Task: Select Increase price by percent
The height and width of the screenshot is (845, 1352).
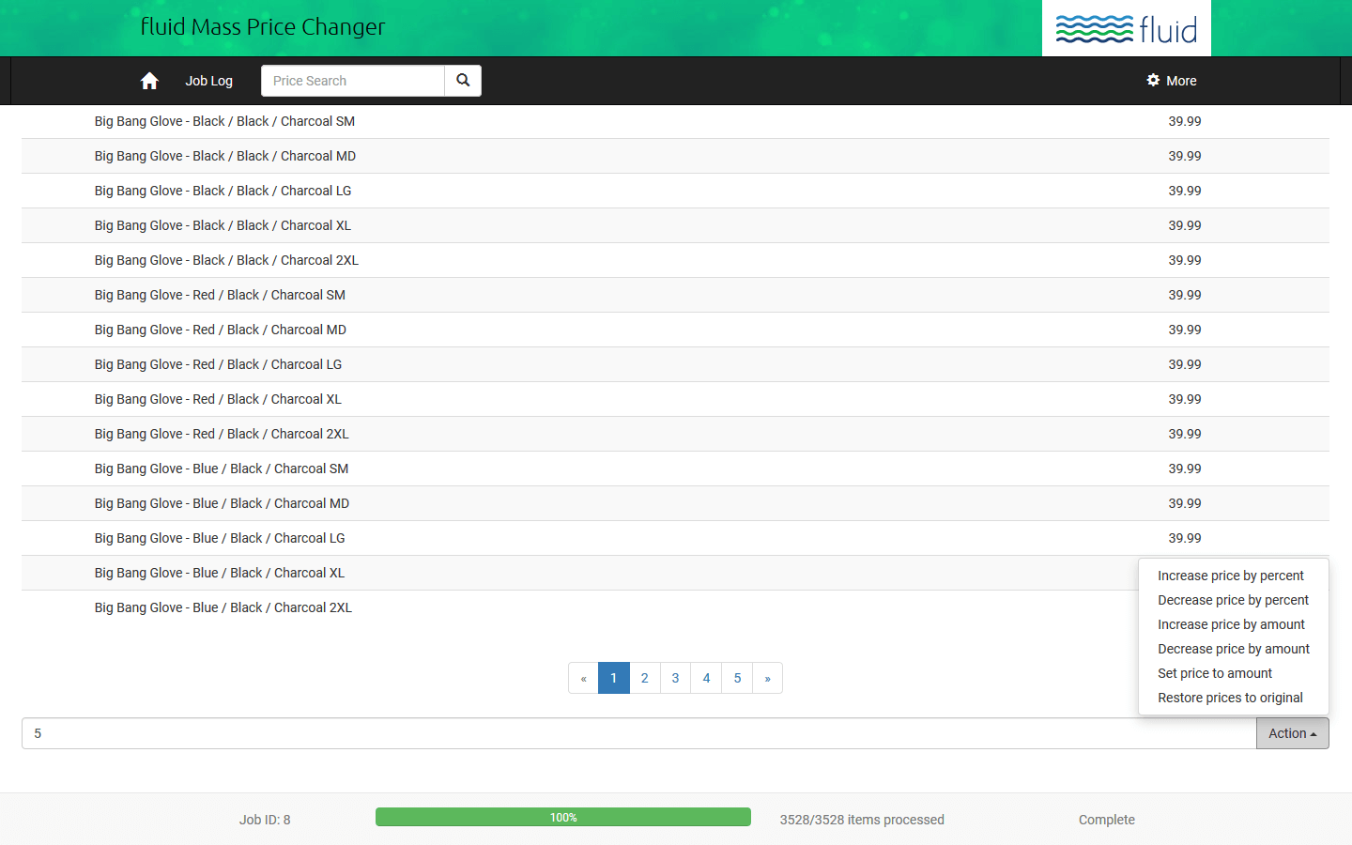Action: (1230, 576)
